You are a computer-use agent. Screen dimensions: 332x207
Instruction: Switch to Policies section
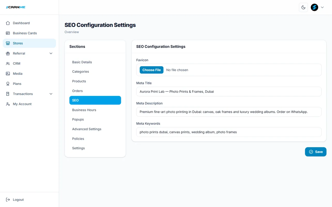click(95, 138)
